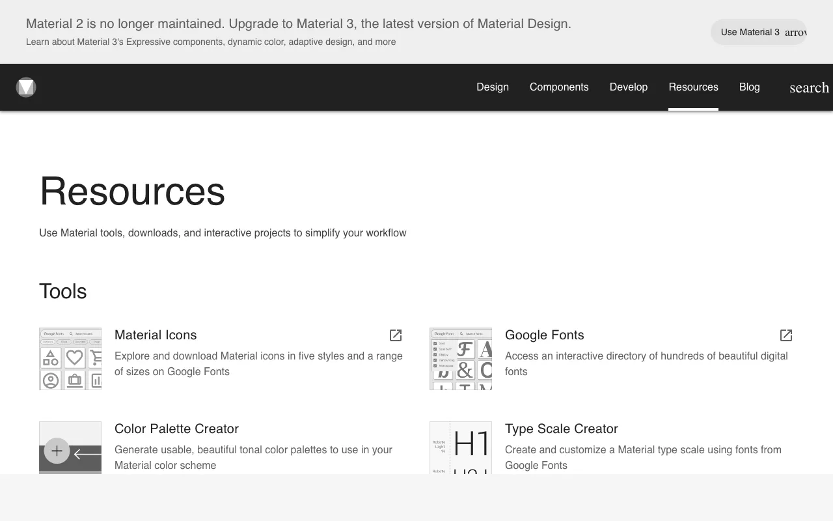Click the 'Access an interactive directory' description
The height and width of the screenshot is (521, 833).
[647, 363]
